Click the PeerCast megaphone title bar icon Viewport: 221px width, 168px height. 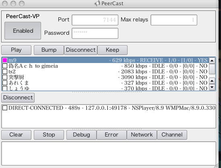tap(97, 3)
